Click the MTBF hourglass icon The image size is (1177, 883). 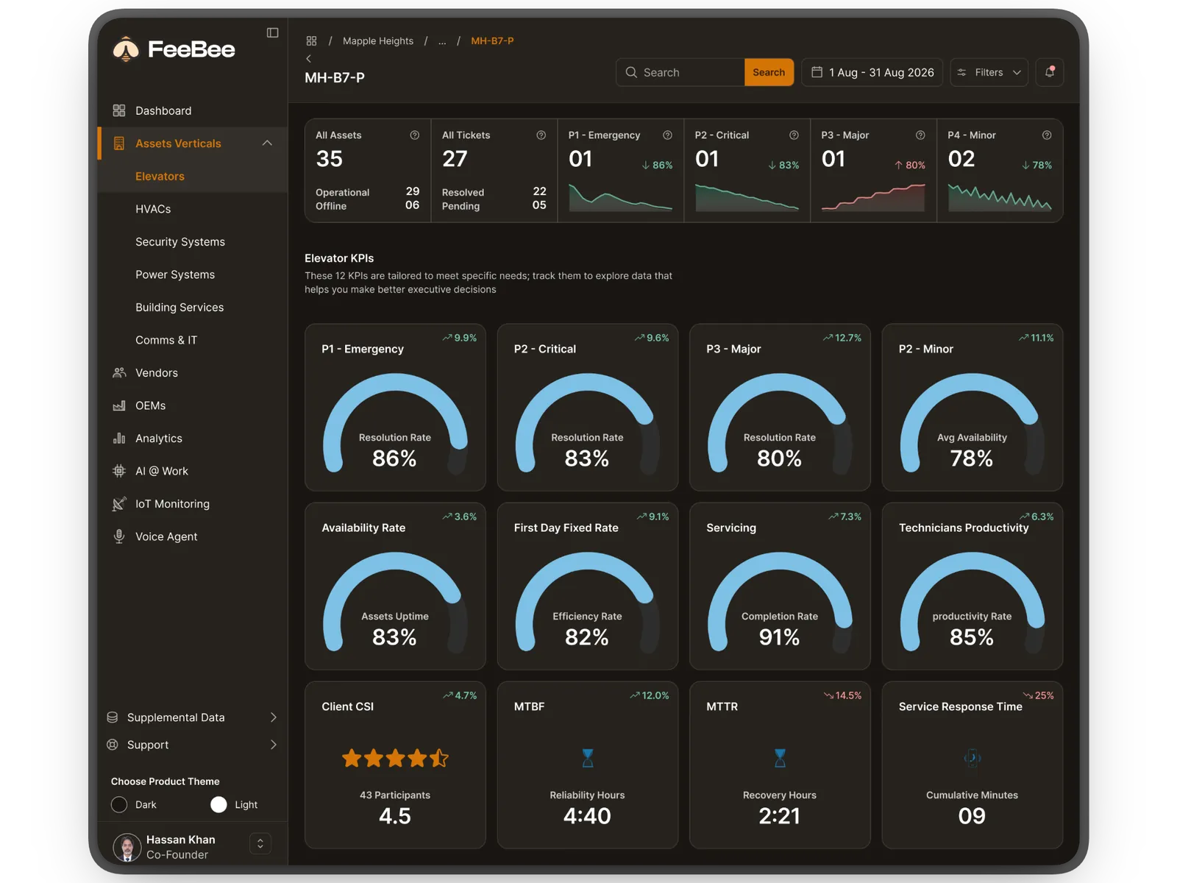pos(588,758)
